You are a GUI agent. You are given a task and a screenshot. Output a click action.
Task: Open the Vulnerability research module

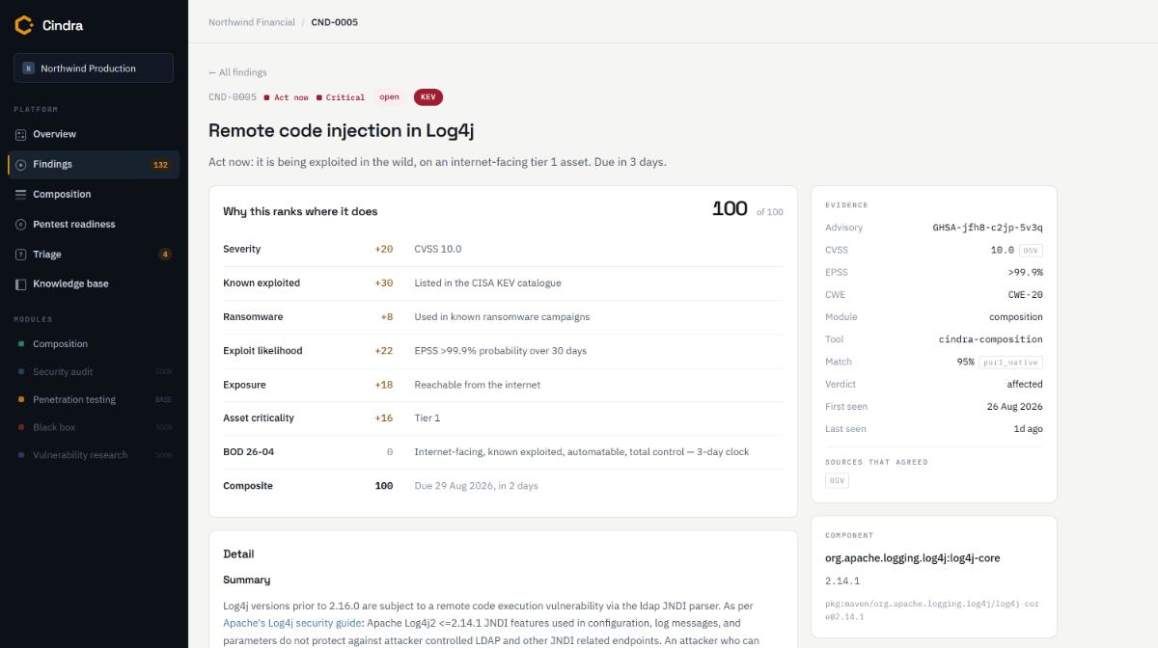[x=80, y=455]
